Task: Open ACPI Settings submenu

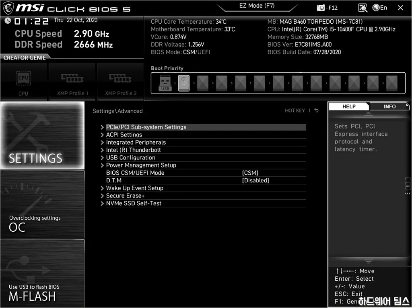Action: point(206,135)
